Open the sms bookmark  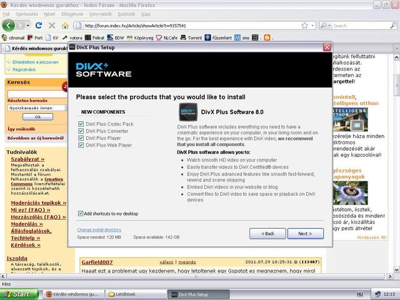(x=242, y=37)
